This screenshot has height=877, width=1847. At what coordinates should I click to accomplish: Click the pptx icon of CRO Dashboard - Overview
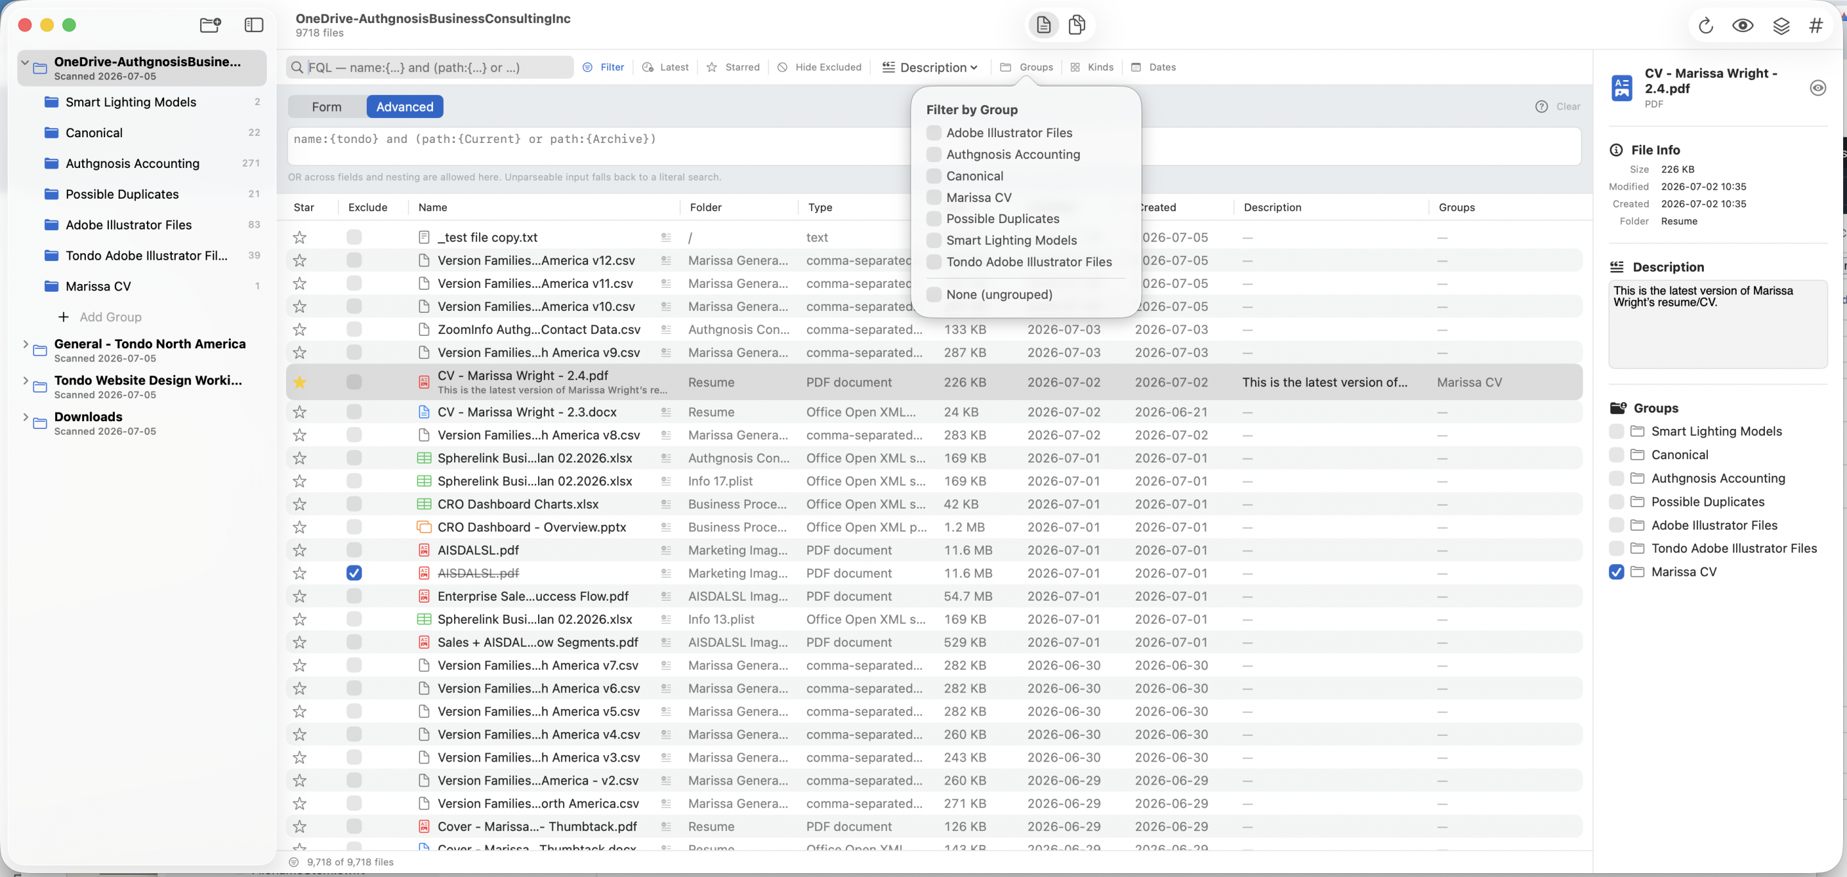click(x=424, y=528)
